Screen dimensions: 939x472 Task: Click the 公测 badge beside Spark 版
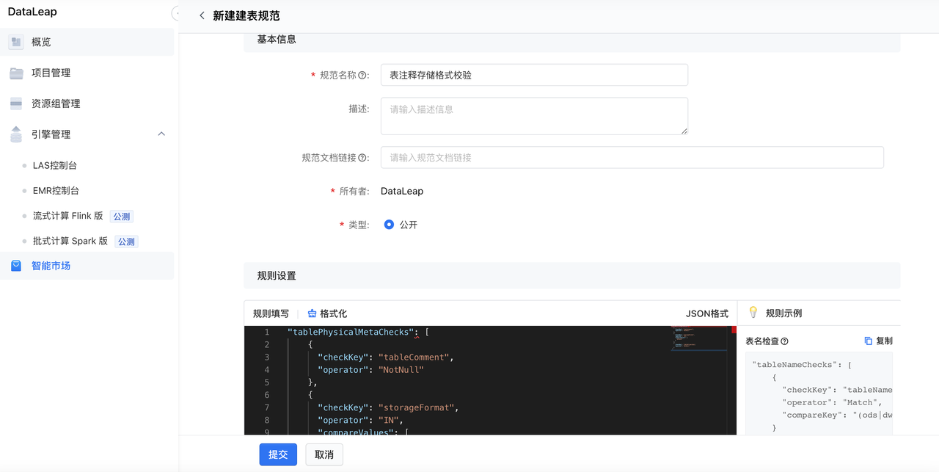(x=126, y=242)
